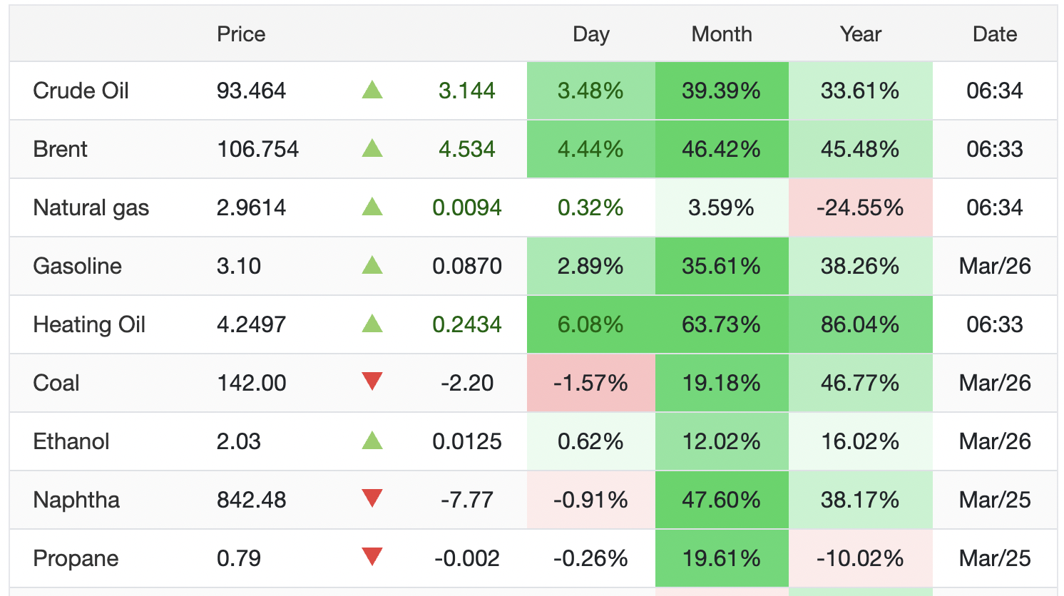Image resolution: width=1064 pixels, height=596 pixels.
Task: Click the Propane red down arrow
Action: [x=372, y=558]
